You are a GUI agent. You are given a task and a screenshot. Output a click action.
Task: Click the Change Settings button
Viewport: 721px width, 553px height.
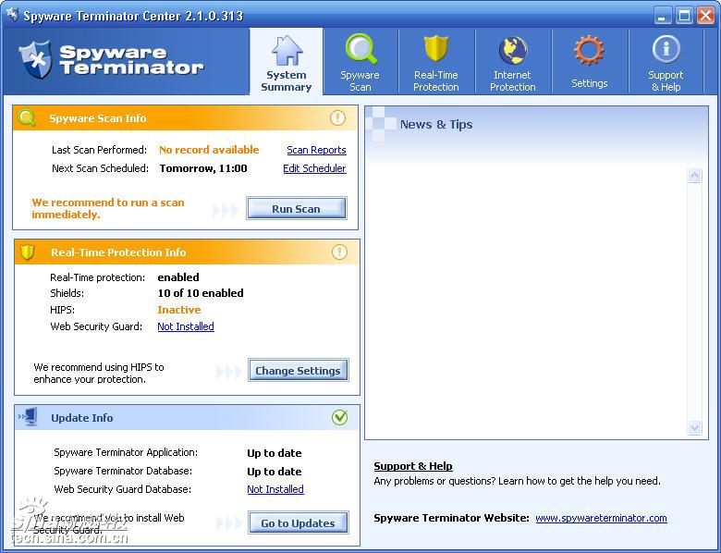[x=298, y=370]
